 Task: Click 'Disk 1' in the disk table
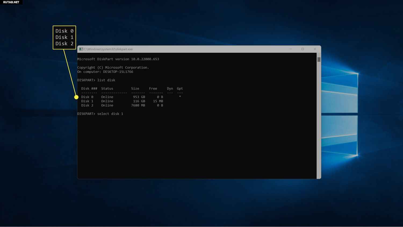87,101
